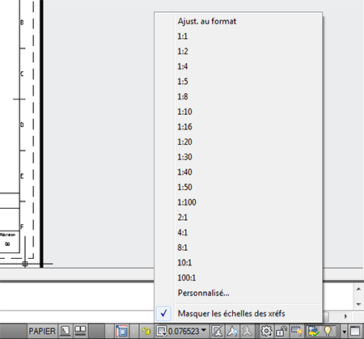
Task: Choose 1:50 in the scale menu
Action: pyautogui.click(x=239, y=187)
